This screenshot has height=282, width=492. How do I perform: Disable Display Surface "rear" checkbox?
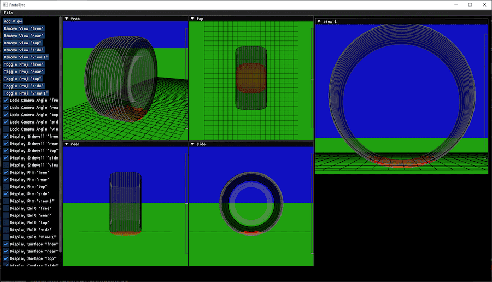5,251
